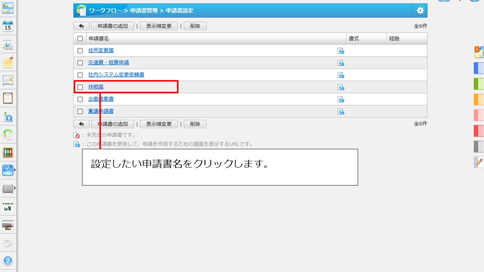The height and width of the screenshot is (272, 484).
Task: Open the 交通費・経費申請 form link
Action: coord(109,63)
